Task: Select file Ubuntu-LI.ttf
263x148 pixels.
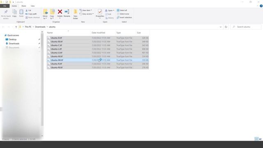Action: click(98, 53)
